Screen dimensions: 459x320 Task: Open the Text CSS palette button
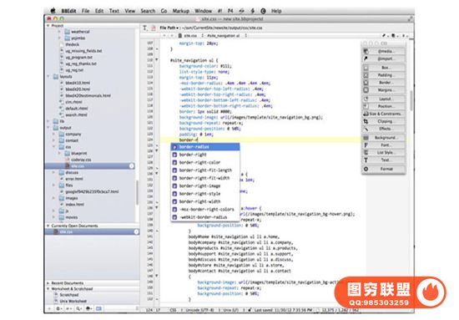click(384, 160)
